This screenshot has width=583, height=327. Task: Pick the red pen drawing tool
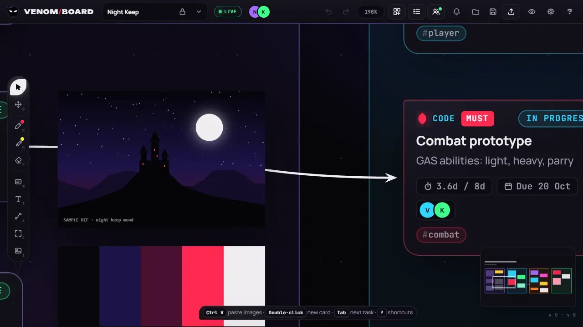click(18, 126)
